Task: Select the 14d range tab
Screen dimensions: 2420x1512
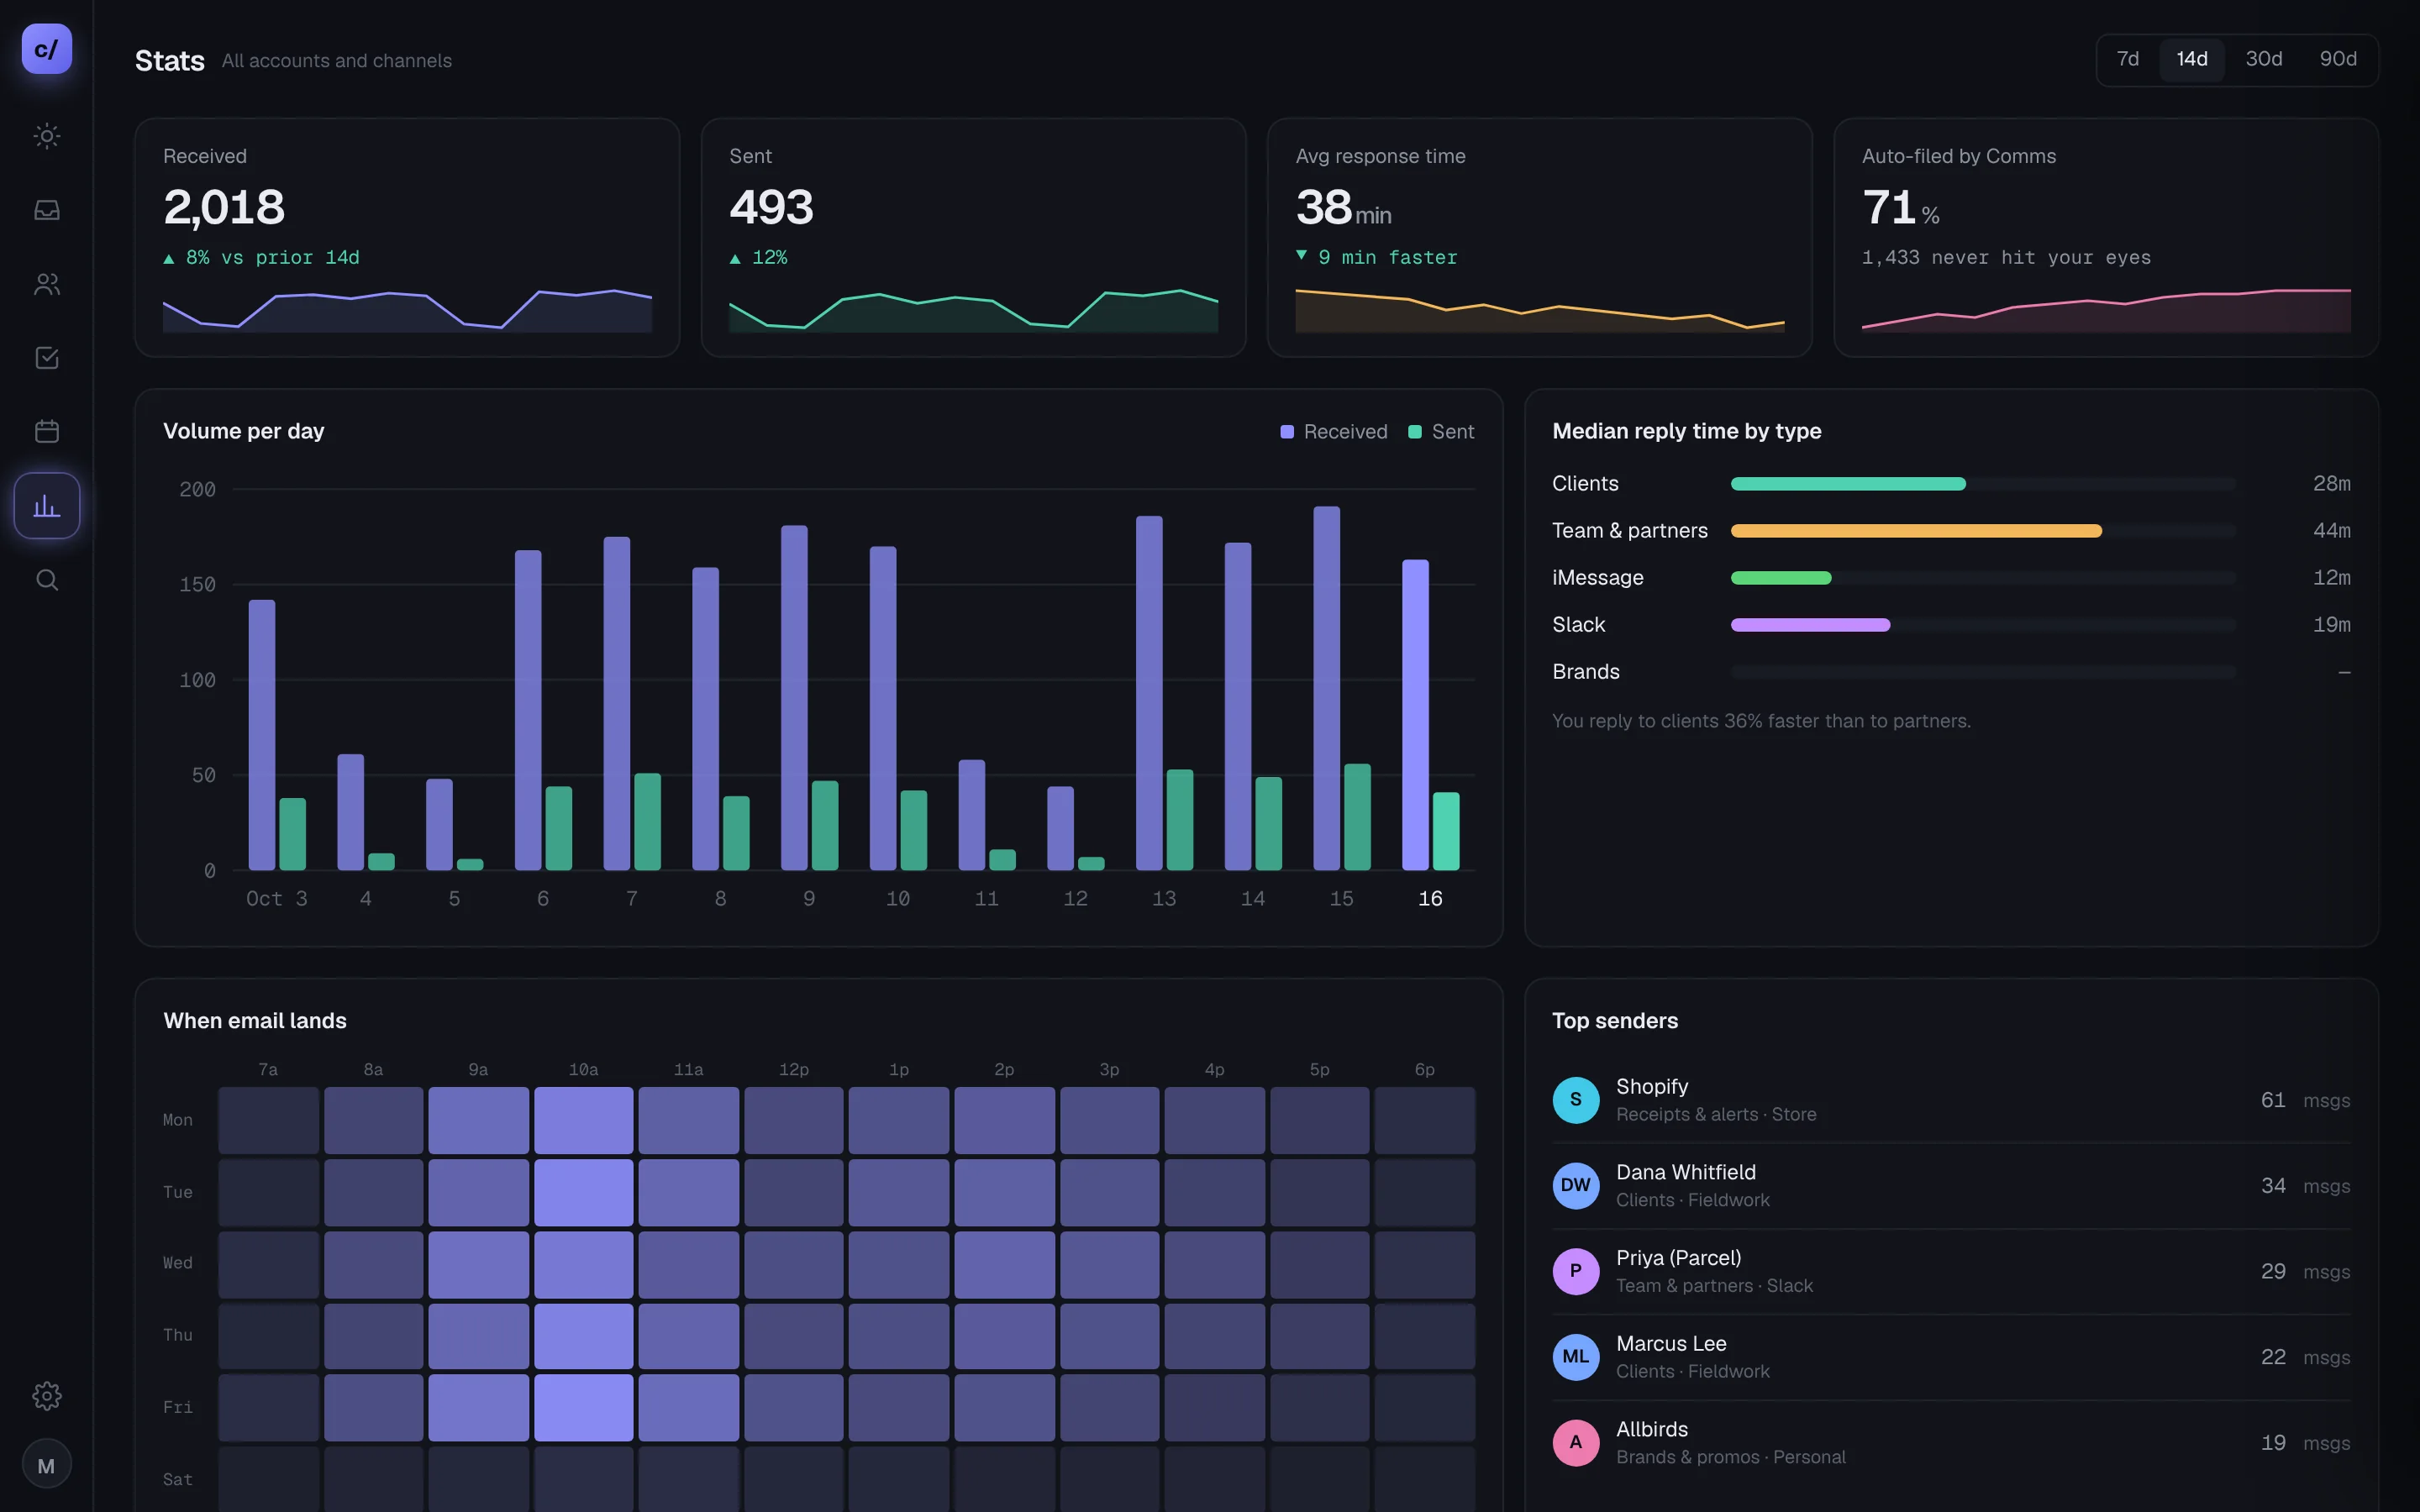Action: point(2192,59)
